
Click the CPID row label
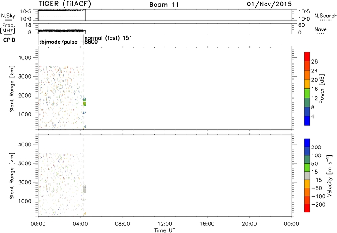tap(9, 40)
